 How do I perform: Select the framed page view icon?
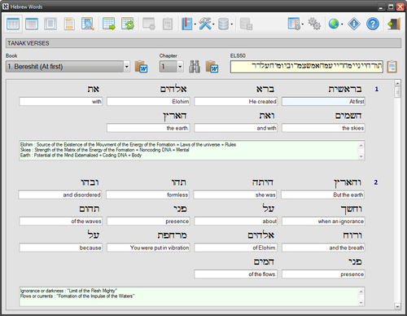tap(50, 24)
